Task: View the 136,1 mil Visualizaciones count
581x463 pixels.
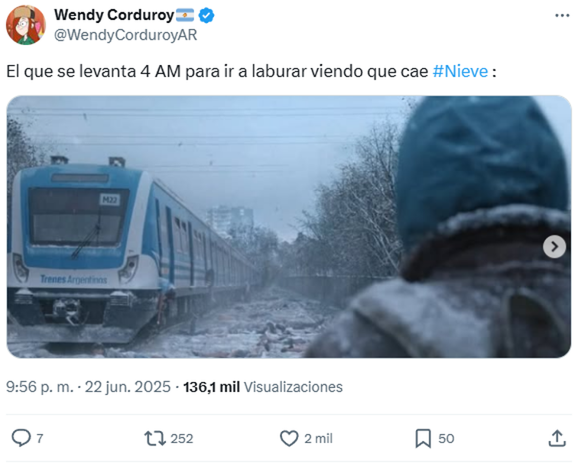Action: click(263, 387)
